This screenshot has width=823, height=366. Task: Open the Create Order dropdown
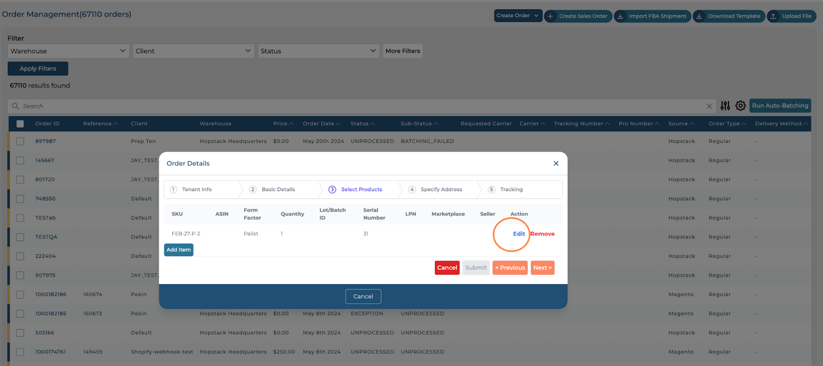[x=517, y=16]
